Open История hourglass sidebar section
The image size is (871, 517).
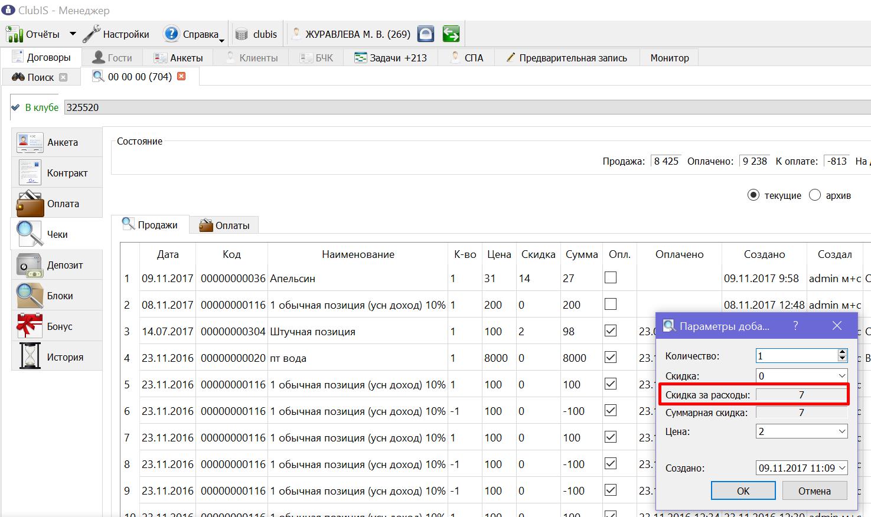pos(57,357)
